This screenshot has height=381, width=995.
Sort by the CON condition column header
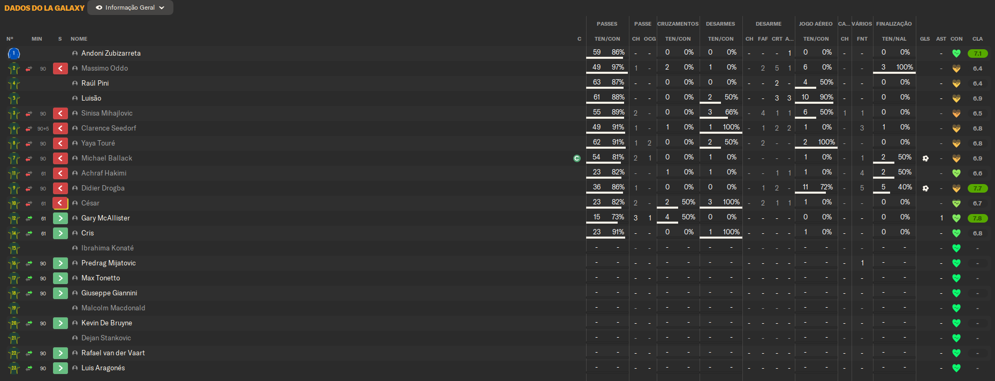pos(956,39)
